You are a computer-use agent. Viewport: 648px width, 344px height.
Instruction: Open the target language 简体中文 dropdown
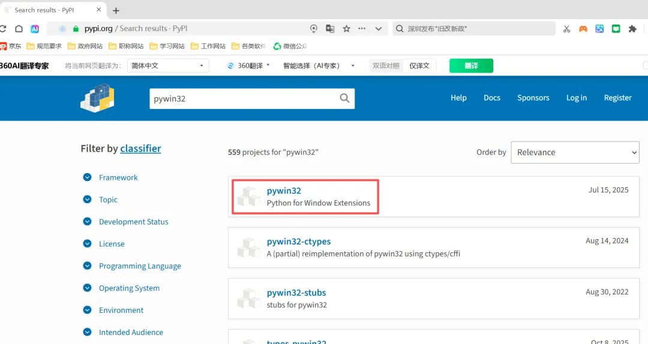tap(167, 66)
